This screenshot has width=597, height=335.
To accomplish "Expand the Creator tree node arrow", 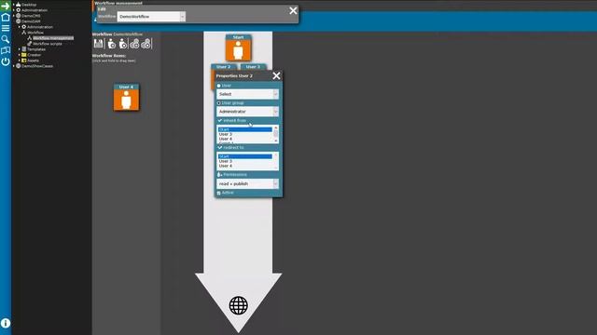I will click(20, 55).
